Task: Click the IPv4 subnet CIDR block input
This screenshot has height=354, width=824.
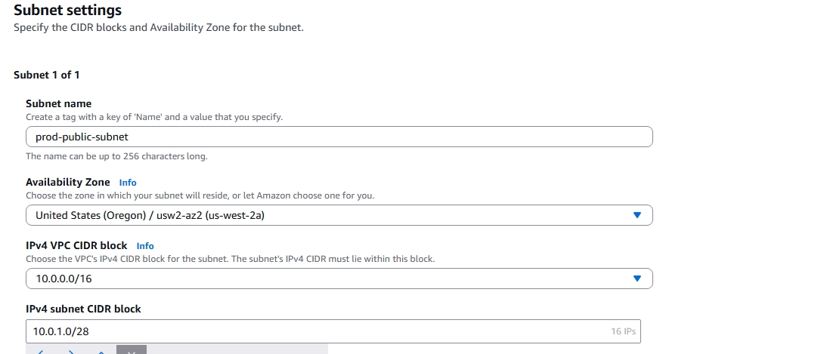Action: pyautogui.click(x=318, y=331)
